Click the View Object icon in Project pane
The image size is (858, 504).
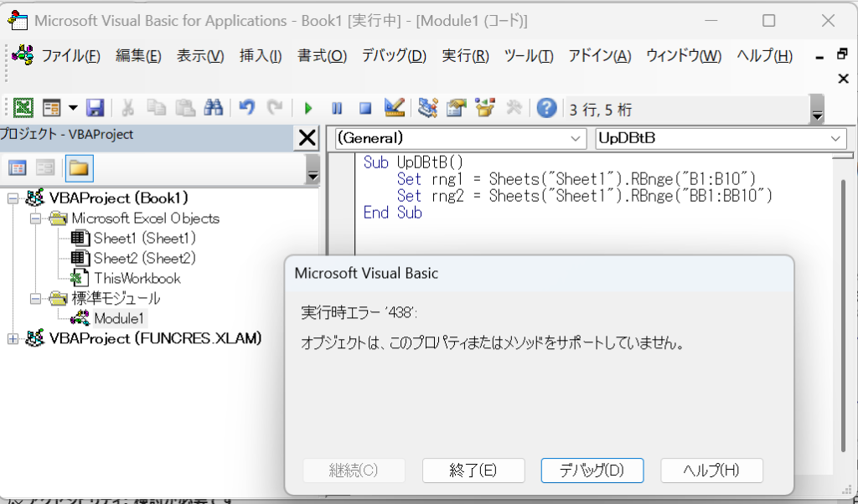pyautogui.click(x=45, y=167)
